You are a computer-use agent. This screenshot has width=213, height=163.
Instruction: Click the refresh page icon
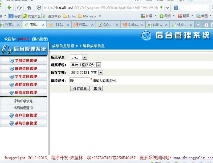(19, 7)
